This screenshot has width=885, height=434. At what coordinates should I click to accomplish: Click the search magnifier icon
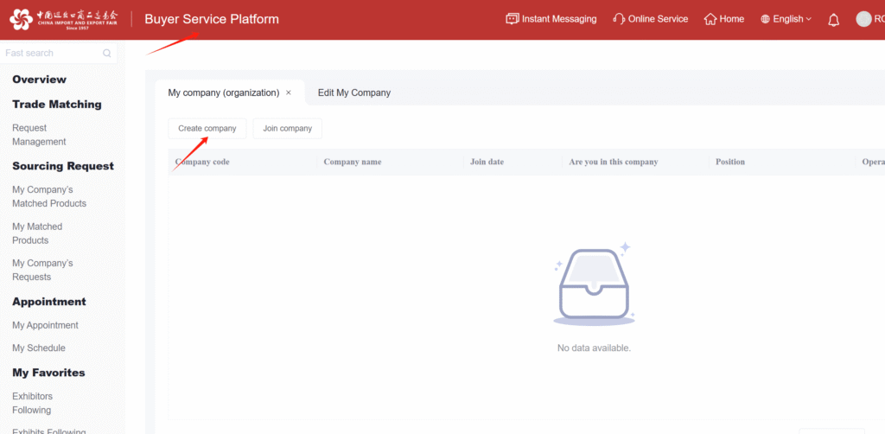point(107,54)
